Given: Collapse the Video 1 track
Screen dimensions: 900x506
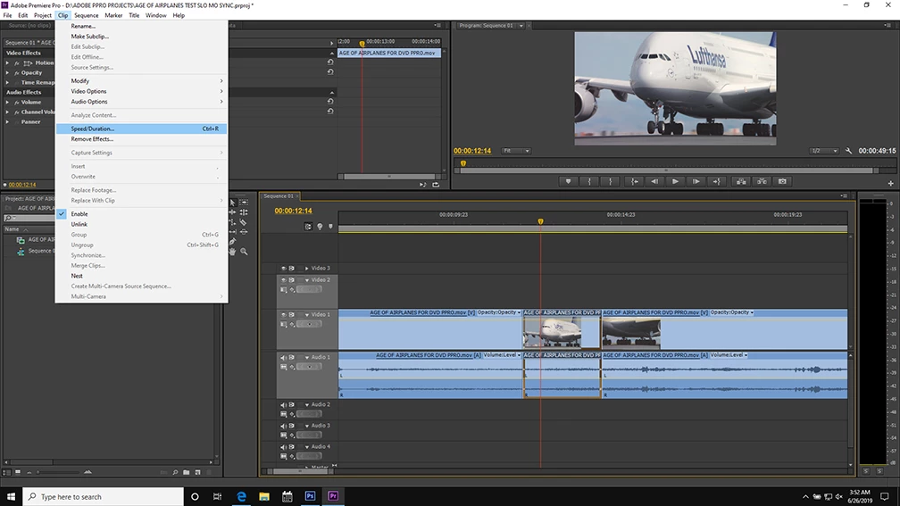Looking at the screenshot, I should pos(306,314).
